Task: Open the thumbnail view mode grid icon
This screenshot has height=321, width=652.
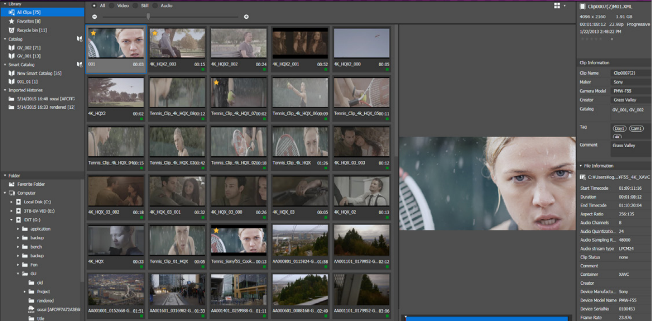Action: point(557,6)
